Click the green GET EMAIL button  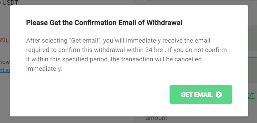[x=201, y=95]
